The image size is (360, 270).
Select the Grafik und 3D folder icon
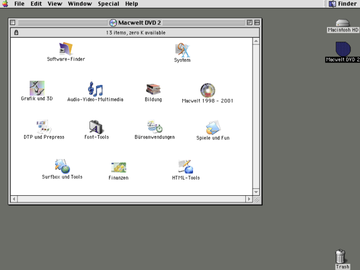click(37, 88)
